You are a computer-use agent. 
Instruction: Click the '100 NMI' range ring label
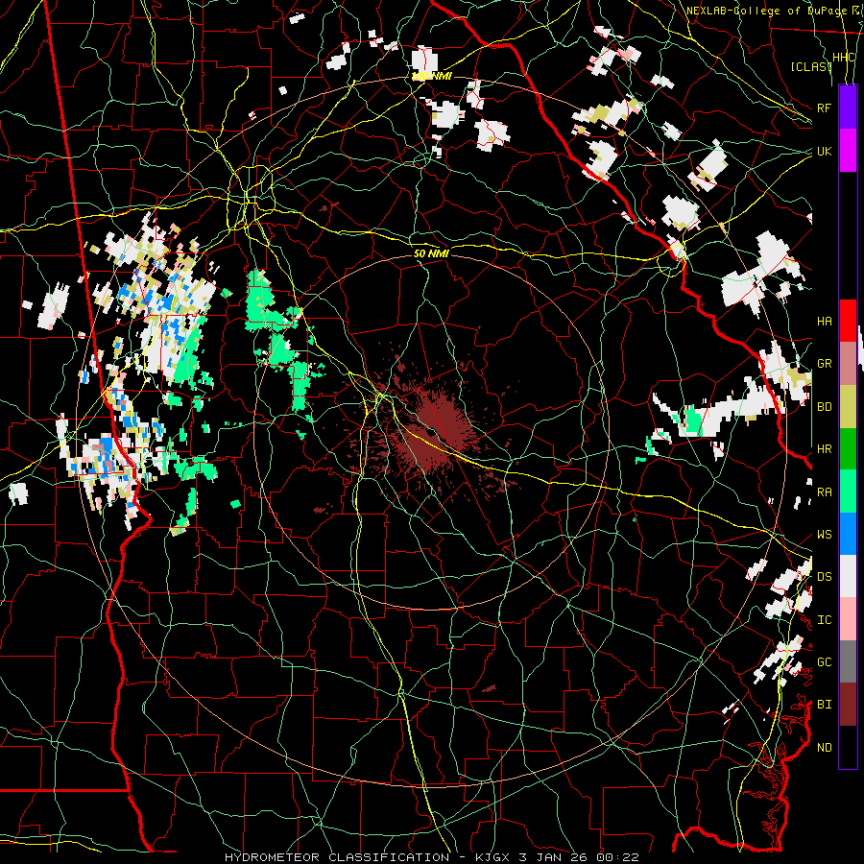point(431,76)
